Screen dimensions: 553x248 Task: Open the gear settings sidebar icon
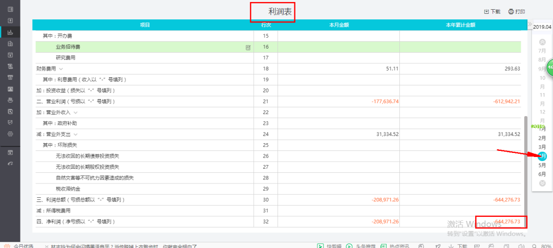[x=10, y=134]
